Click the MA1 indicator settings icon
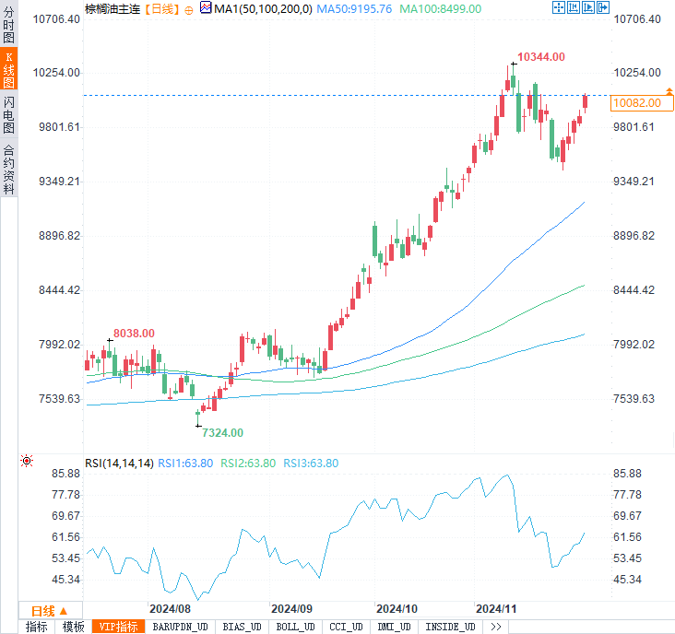Screen dimensions: 675x634 (206, 7)
